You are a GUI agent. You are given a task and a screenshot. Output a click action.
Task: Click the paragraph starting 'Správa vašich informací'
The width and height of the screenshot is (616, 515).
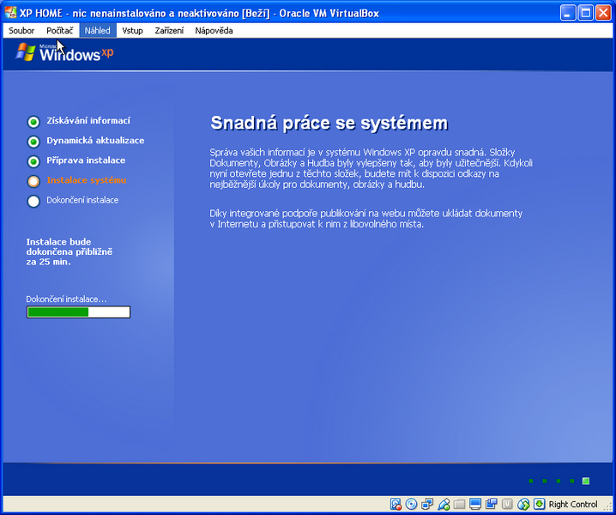click(371, 168)
